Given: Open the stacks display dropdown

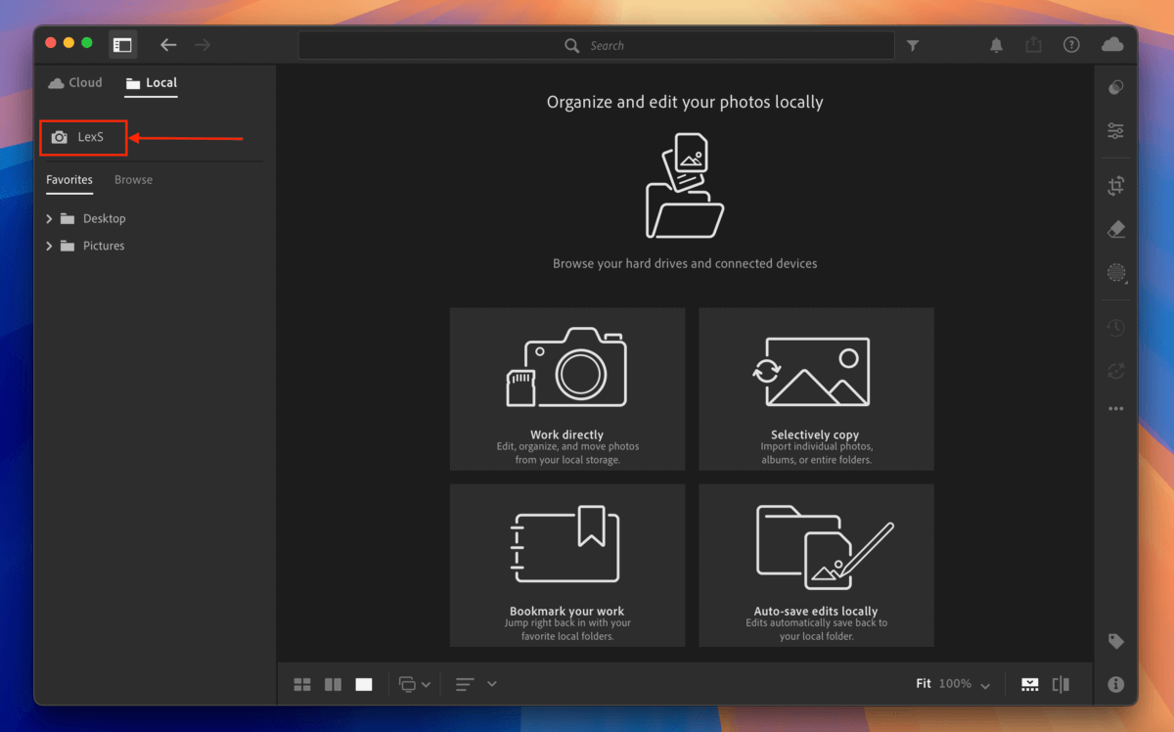Looking at the screenshot, I should pos(415,684).
